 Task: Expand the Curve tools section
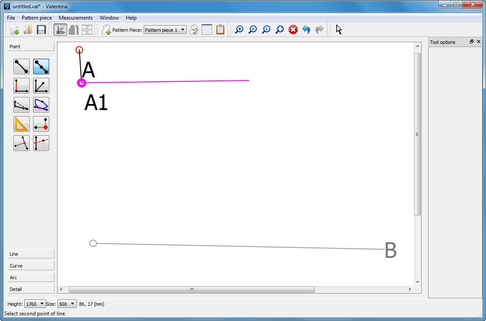pyautogui.click(x=31, y=266)
